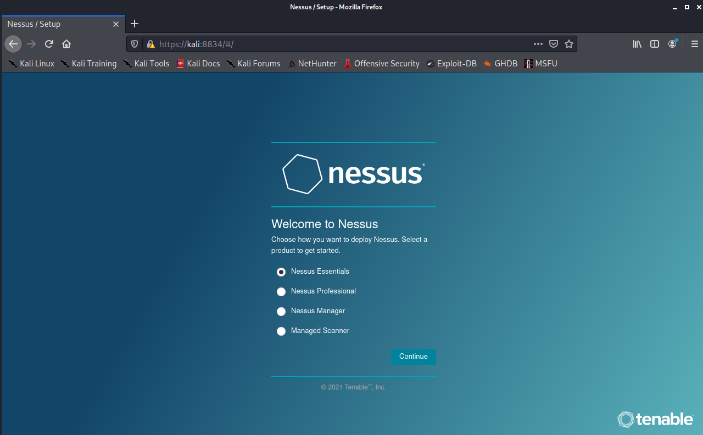The image size is (703, 435).
Task: Bookmark this page with the star icon
Action: tap(569, 44)
